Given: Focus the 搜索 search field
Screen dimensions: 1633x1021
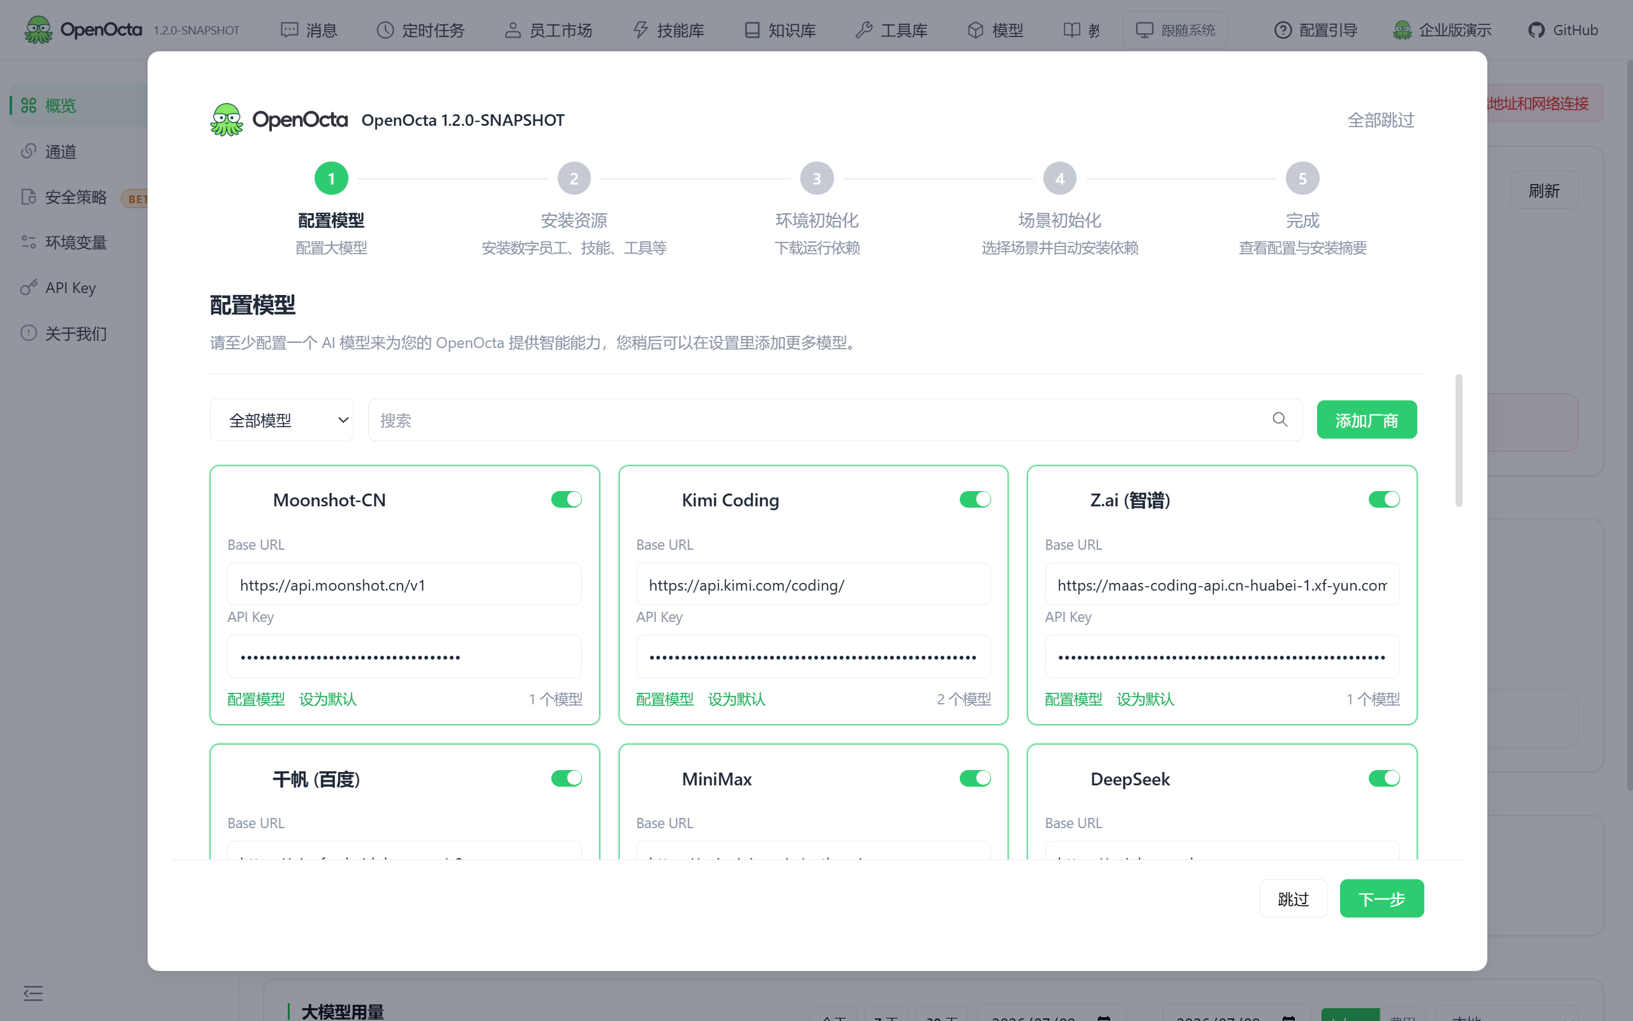Looking at the screenshot, I should [835, 420].
